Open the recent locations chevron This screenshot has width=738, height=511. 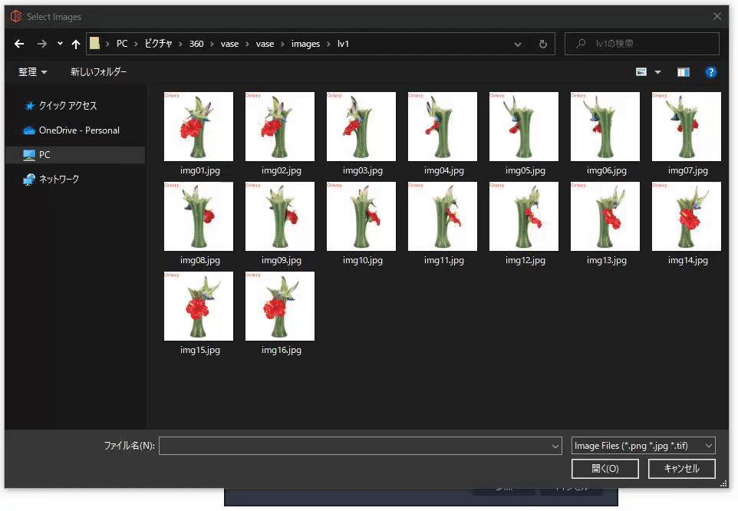[60, 45]
